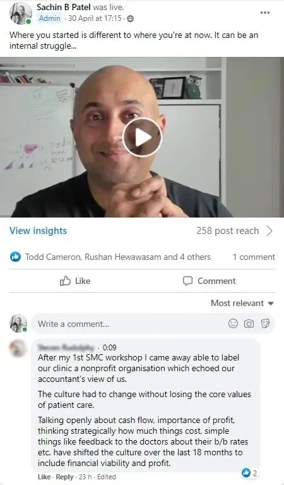This screenshot has height=485, width=284.
Task: Open the View insights link
Action: point(38,231)
